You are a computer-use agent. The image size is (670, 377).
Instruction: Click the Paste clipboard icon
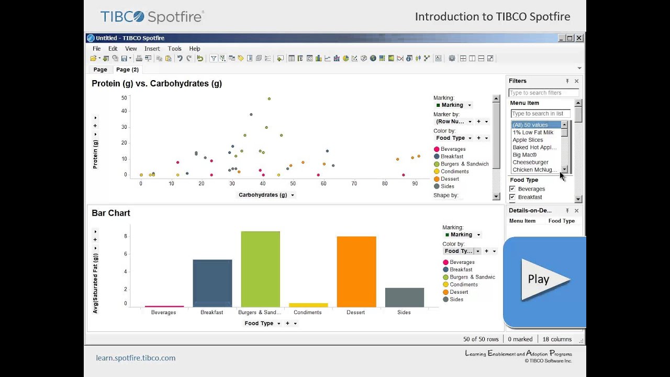[x=168, y=58]
